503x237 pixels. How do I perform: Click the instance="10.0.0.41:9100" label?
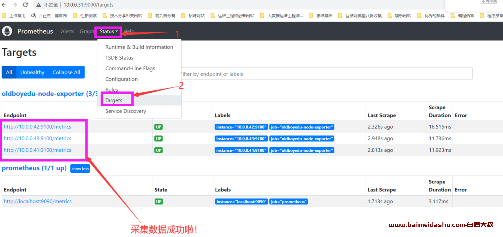pos(241,150)
